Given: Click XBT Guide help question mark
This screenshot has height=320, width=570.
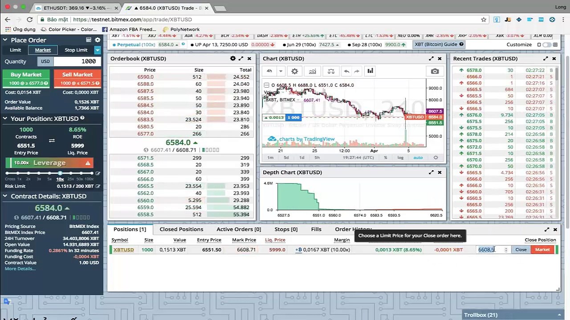Looking at the screenshot, I should (461, 44).
